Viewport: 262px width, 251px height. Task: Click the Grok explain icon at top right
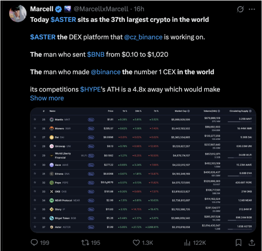pos(240,9)
